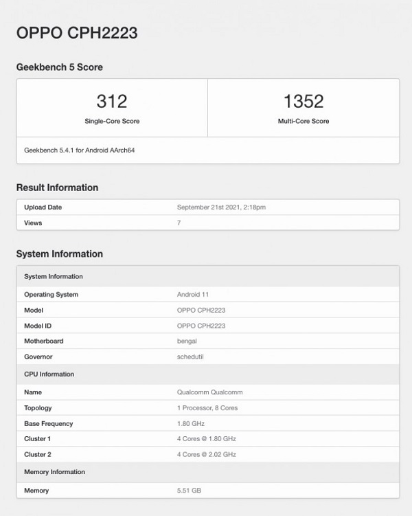Image resolution: width=412 pixels, height=516 pixels.
Task: Select the 5.51 GB memory value
Action: pos(189,491)
